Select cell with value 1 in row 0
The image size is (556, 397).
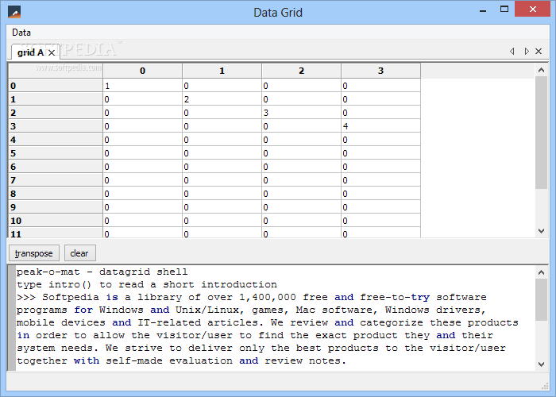[x=142, y=86]
